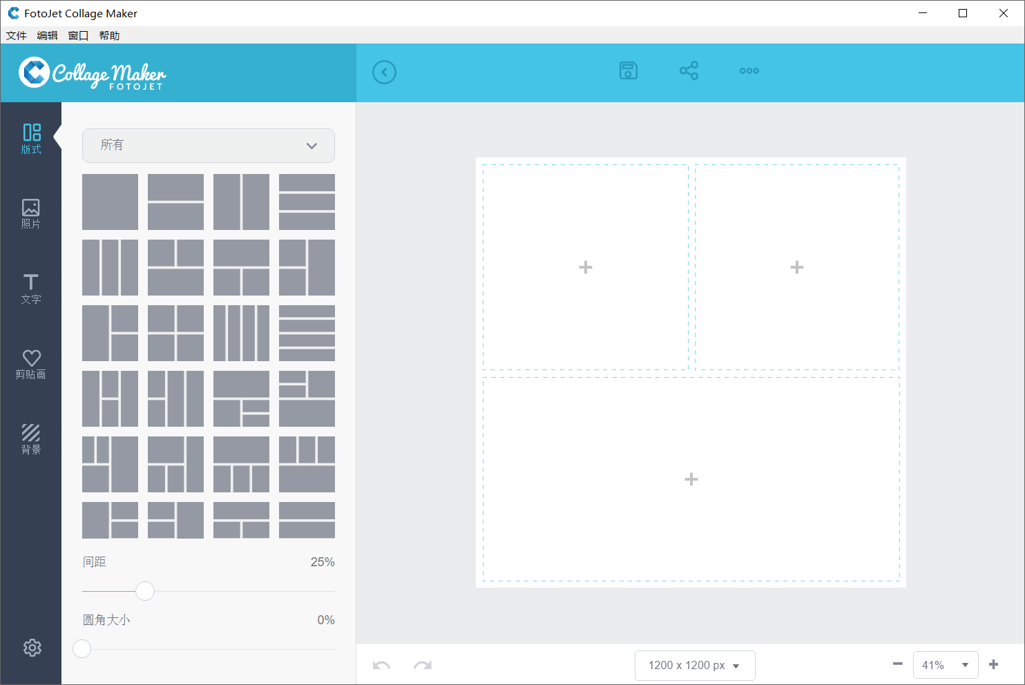Open the 照片 (Photos) sidebar panel

click(31, 213)
